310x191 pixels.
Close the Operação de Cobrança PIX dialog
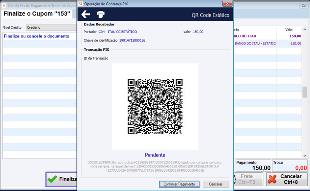227,3
